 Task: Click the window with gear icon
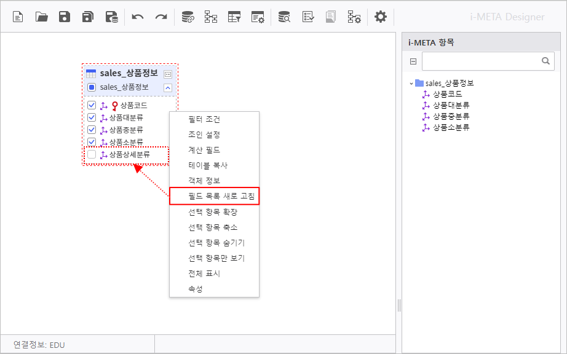coord(258,17)
